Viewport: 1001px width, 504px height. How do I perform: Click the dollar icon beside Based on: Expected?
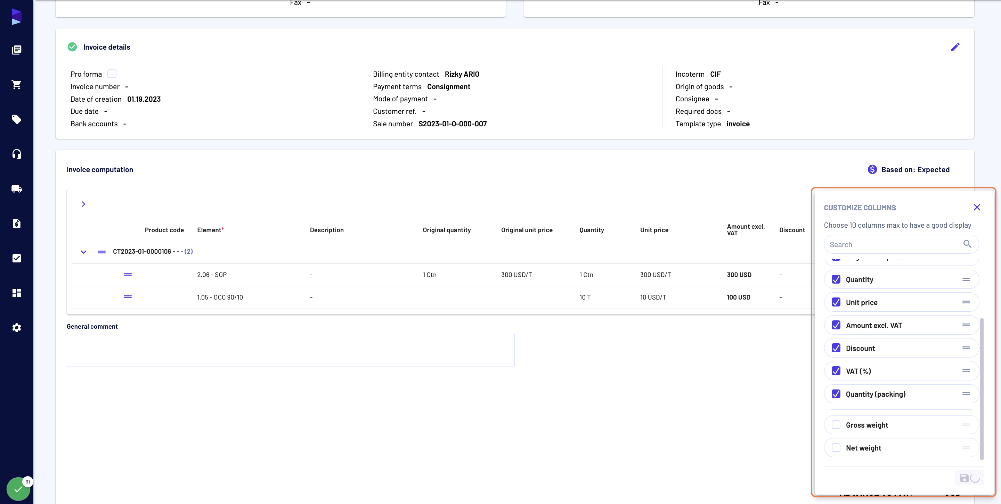(x=872, y=169)
